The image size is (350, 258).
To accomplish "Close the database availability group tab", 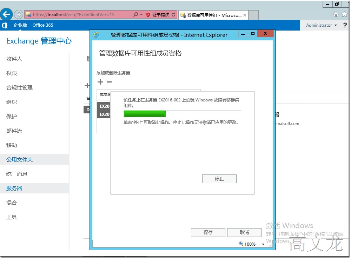I will (245, 15).
